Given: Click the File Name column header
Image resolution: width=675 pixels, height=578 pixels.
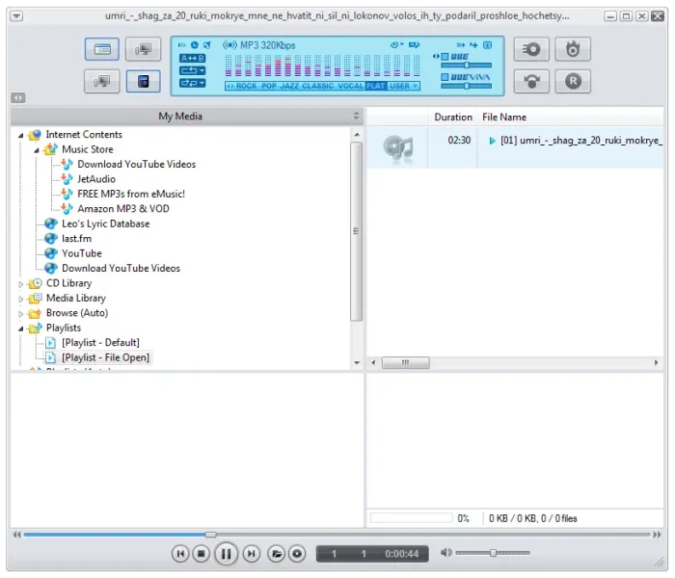Looking at the screenshot, I should click(x=504, y=117).
